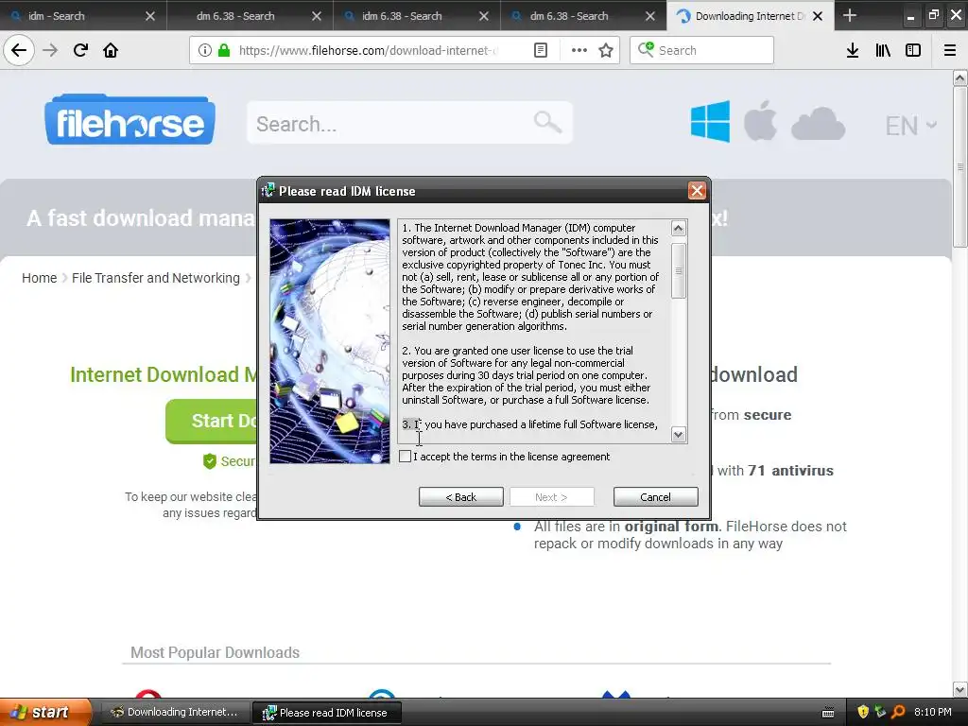Click the green padlock security icon
Image resolution: width=968 pixels, height=726 pixels.
coord(223,50)
